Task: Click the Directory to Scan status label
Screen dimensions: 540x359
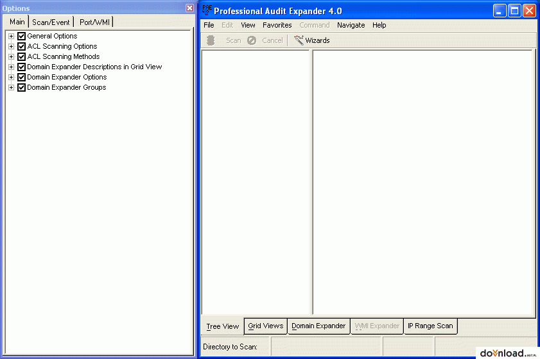Action: [x=230, y=347]
